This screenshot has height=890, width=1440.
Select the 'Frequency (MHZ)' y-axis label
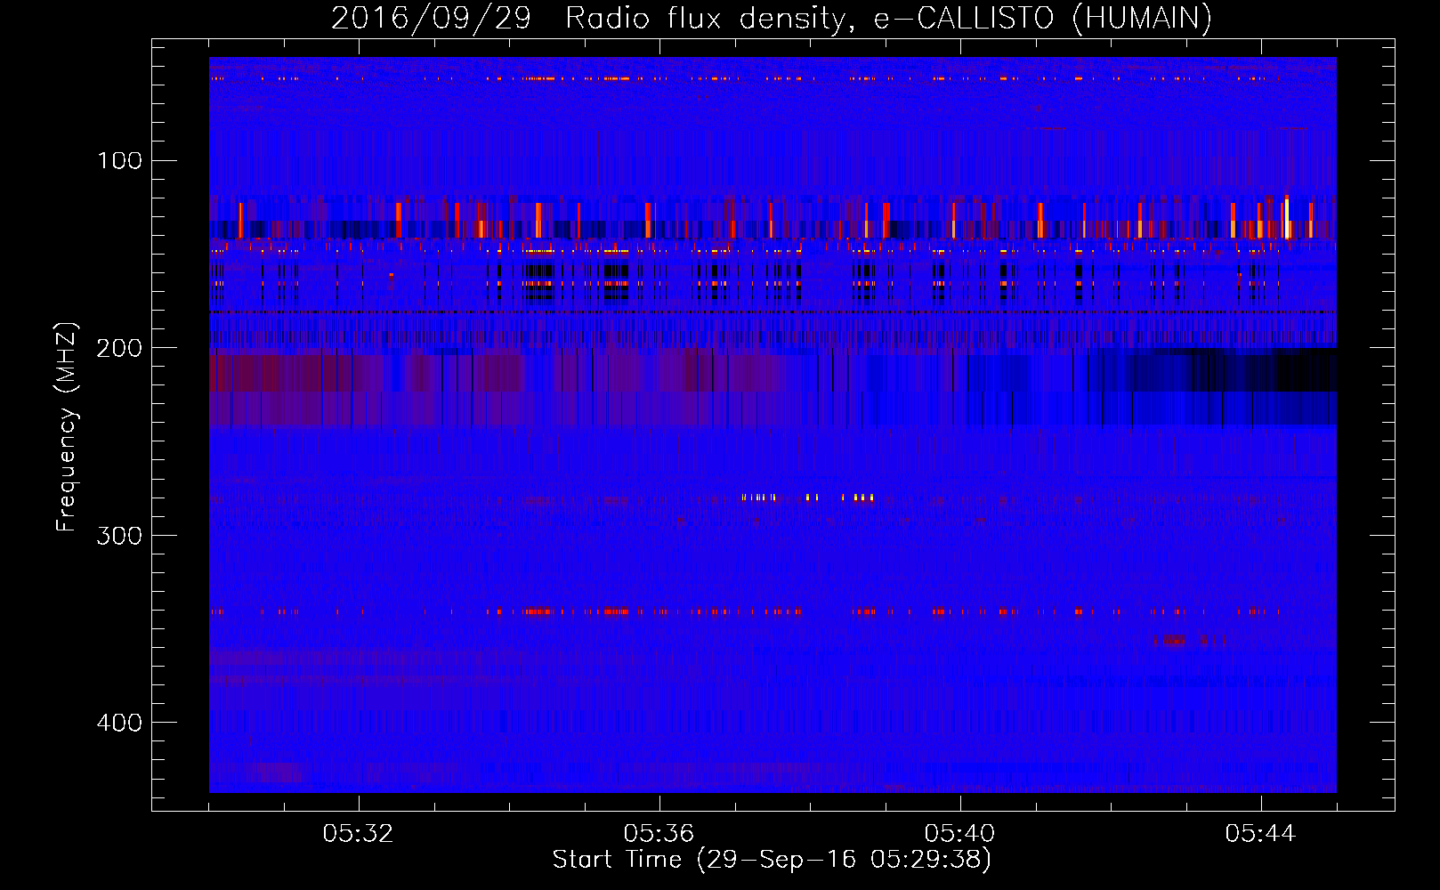(67, 426)
